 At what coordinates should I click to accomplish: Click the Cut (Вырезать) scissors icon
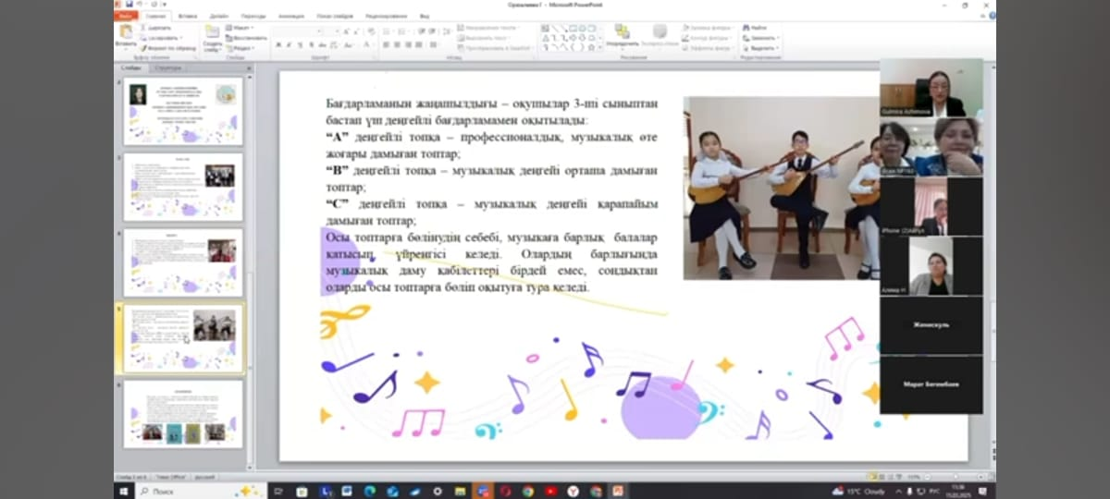(144, 28)
